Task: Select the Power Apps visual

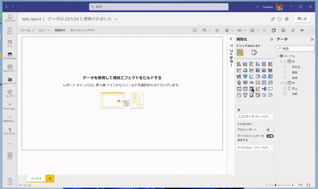Action: pos(264,95)
